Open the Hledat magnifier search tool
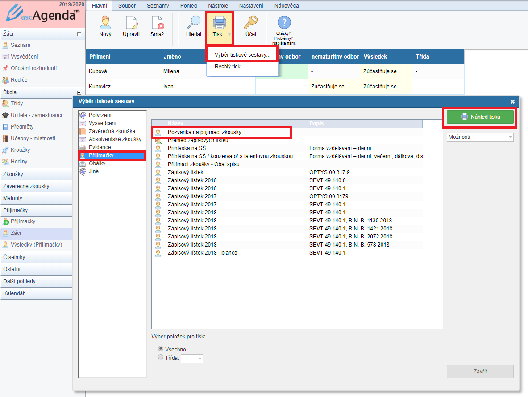The height and width of the screenshot is (397, 528). [x=194, y=23]
